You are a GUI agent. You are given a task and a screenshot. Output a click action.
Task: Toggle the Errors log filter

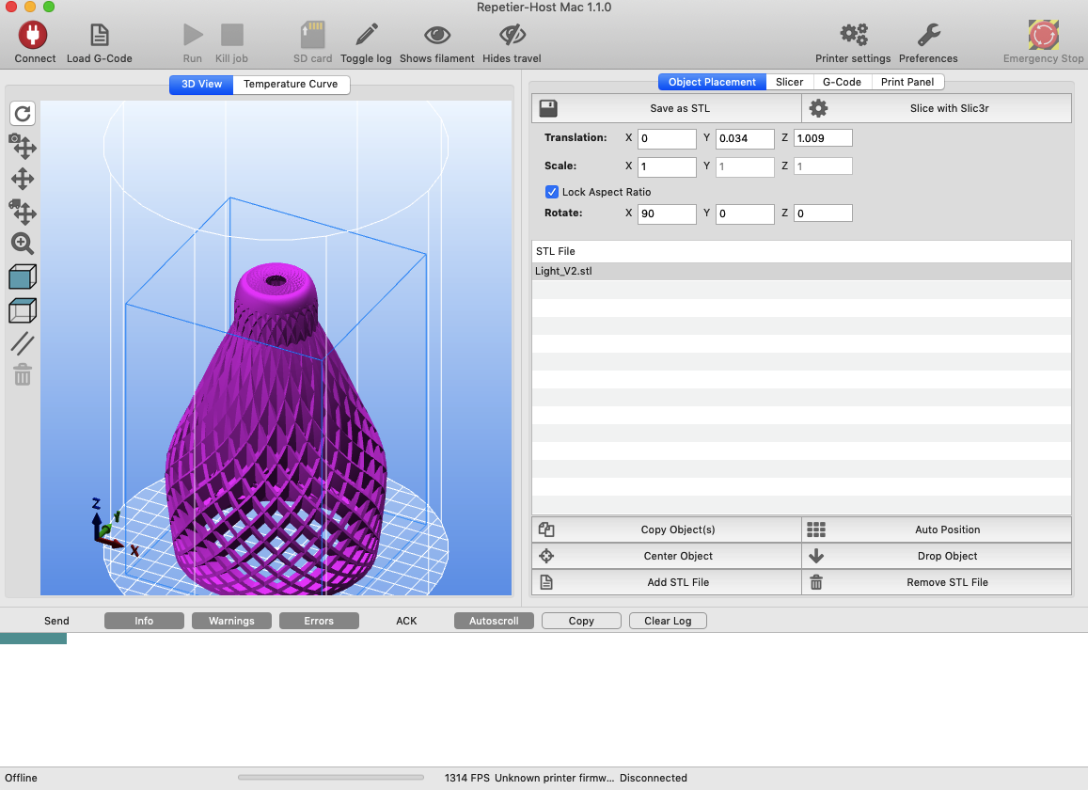pyautogui.click(x=319, y=621)
